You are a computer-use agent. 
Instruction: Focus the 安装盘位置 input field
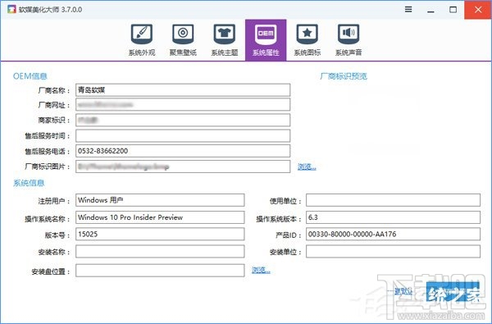click(160, 271)
